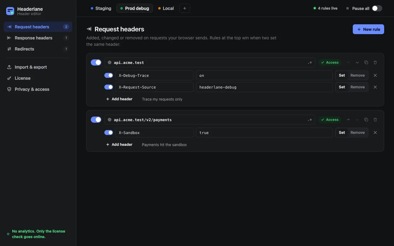The width and height of the screenshot is (394, 246).
Task: Open Request headers in sidebar
Action: point(38,27)
